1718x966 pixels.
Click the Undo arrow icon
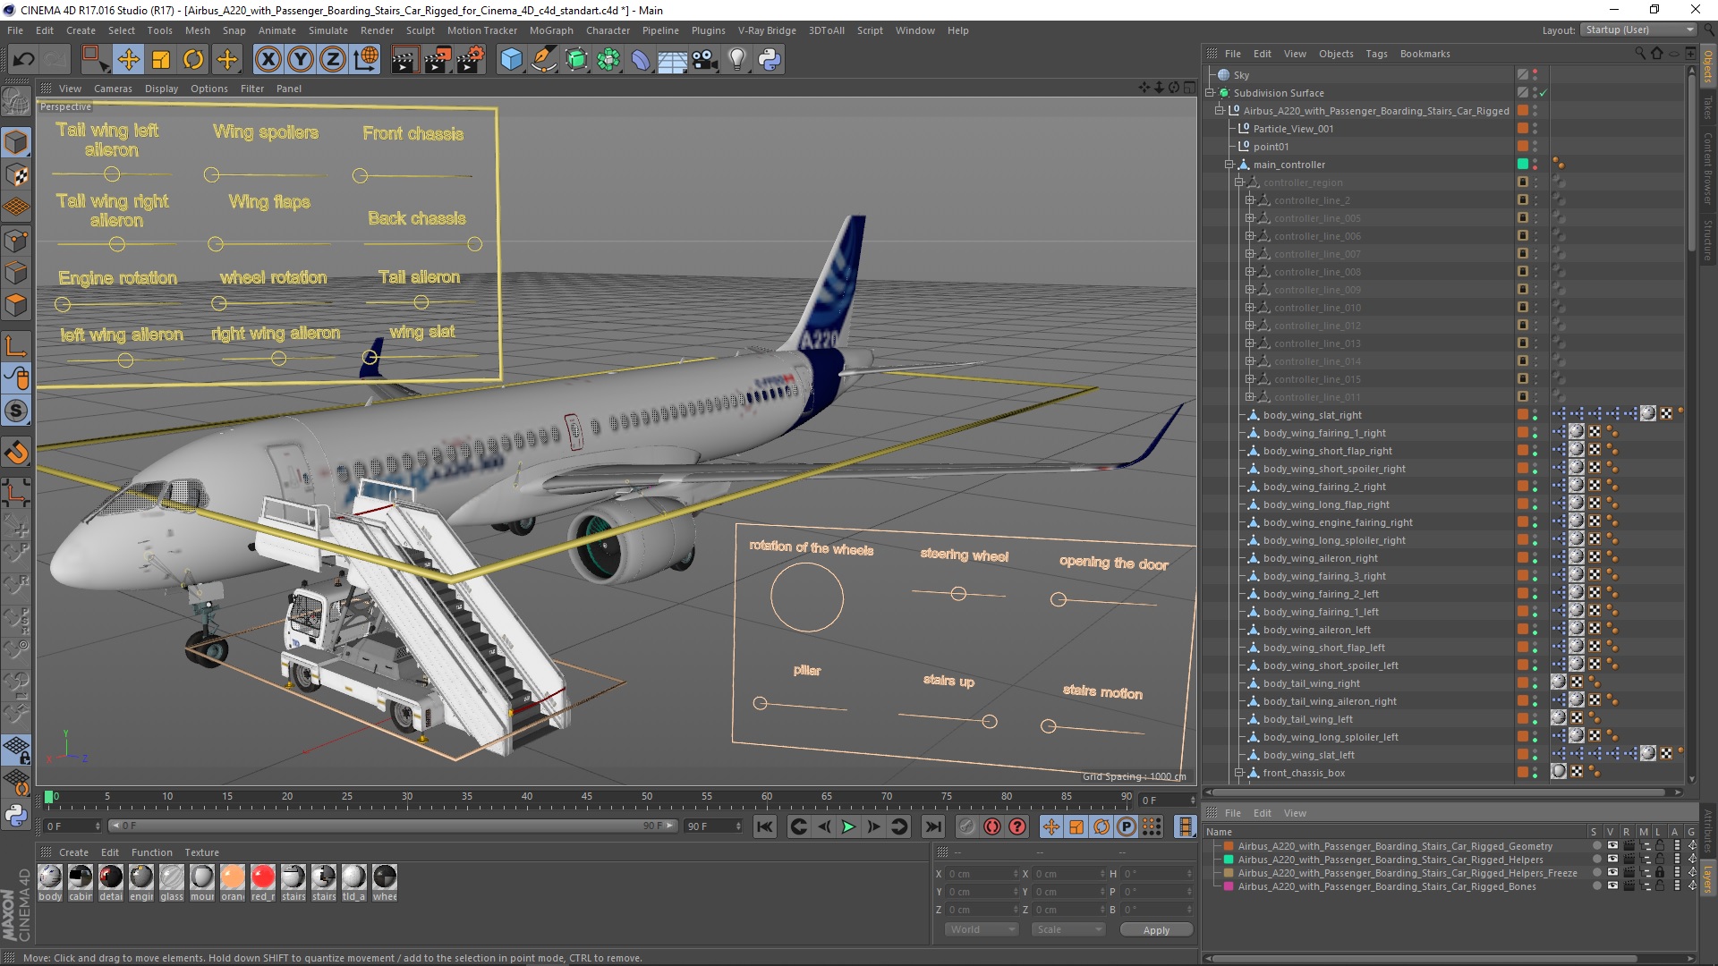[24, 60]
